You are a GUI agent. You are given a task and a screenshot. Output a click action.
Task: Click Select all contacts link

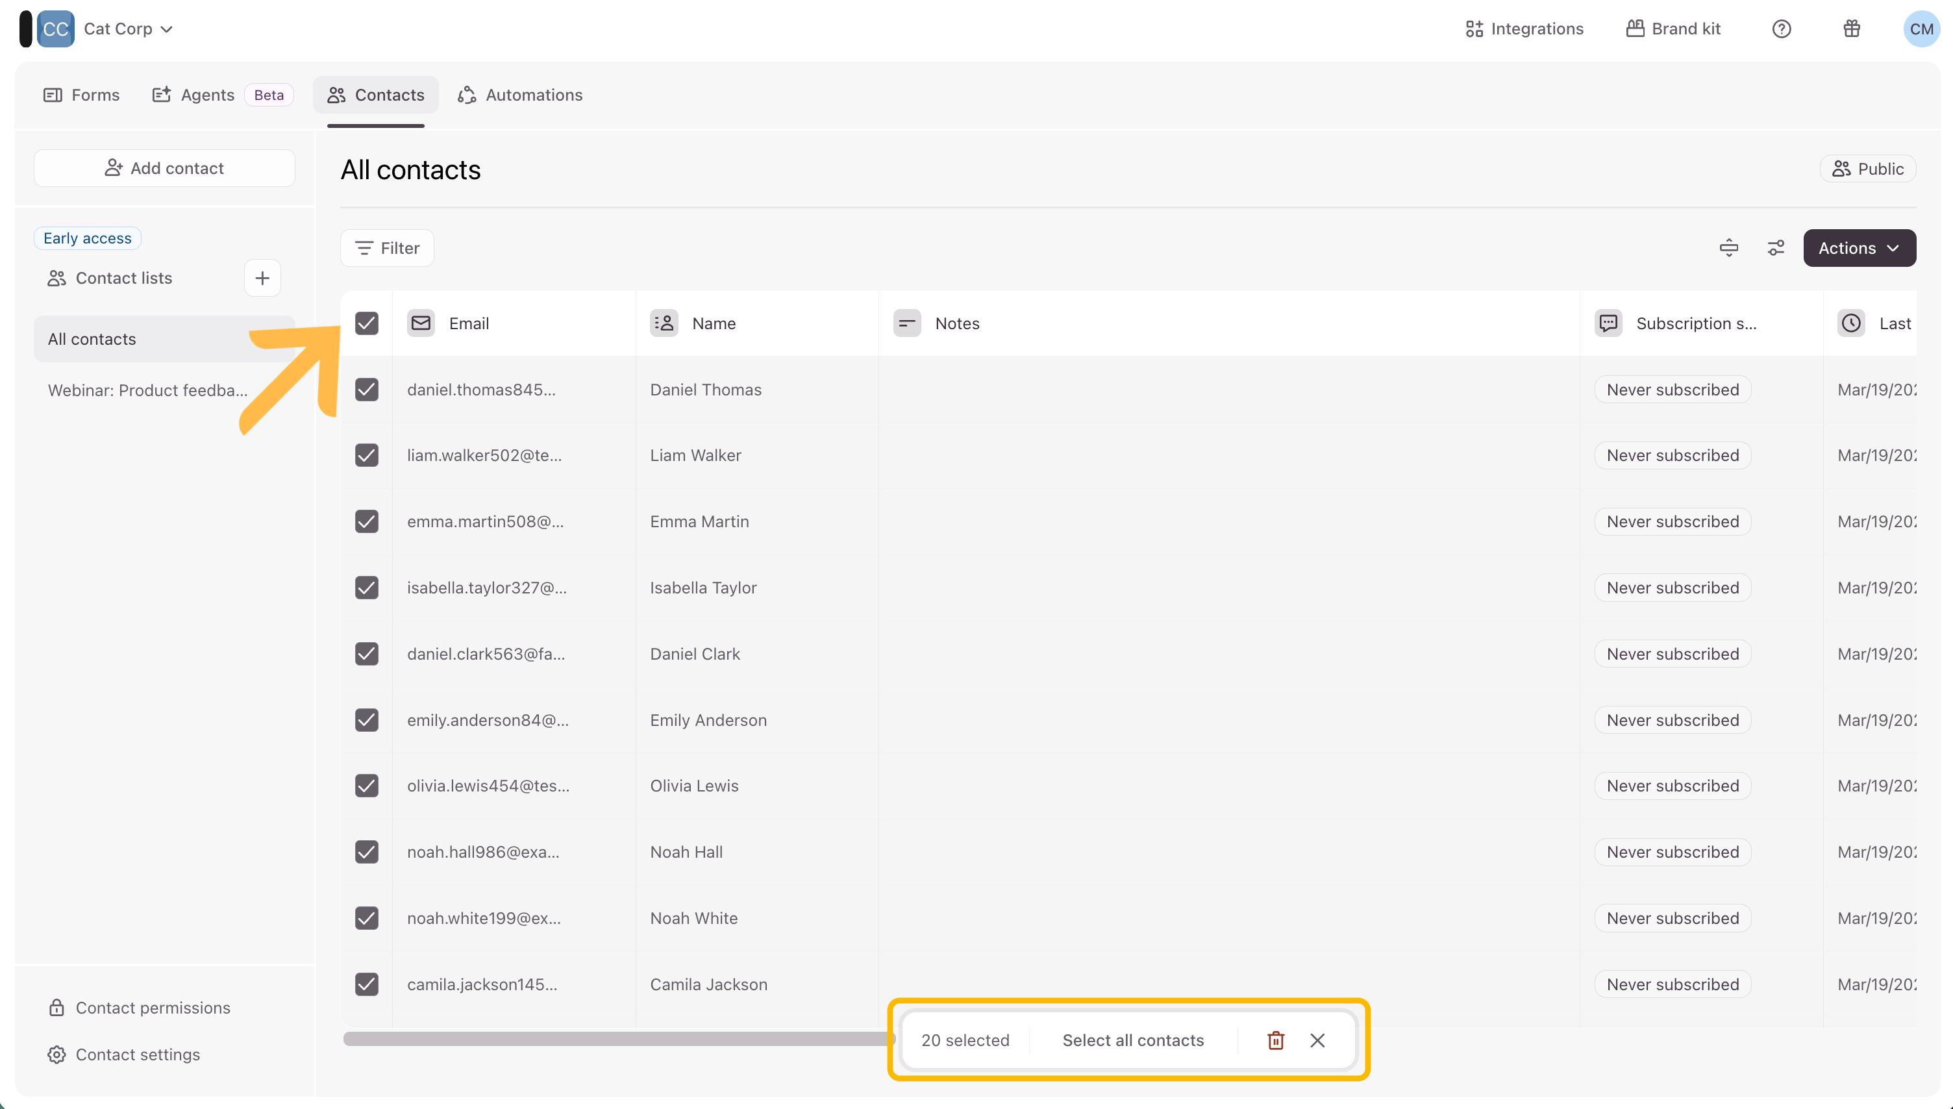click(x=1132, y=1040)
